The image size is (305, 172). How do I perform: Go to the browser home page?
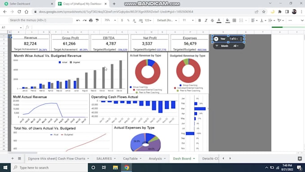coord(26,12)
